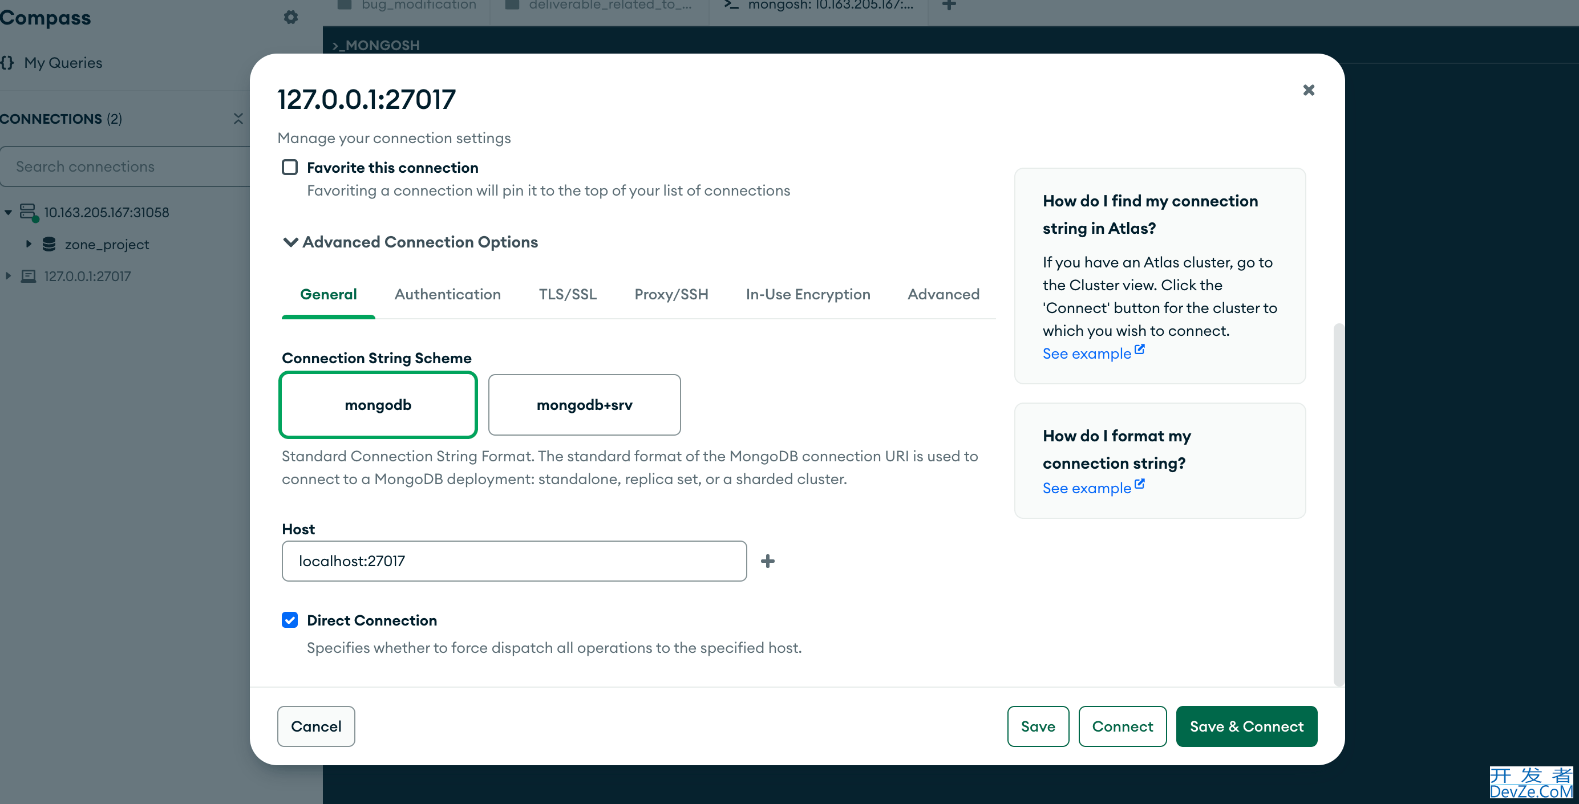Click the CONNECTIONS (2) heading
The width and height of the screenshot is (1579, 804).
(x=60, y=118)
